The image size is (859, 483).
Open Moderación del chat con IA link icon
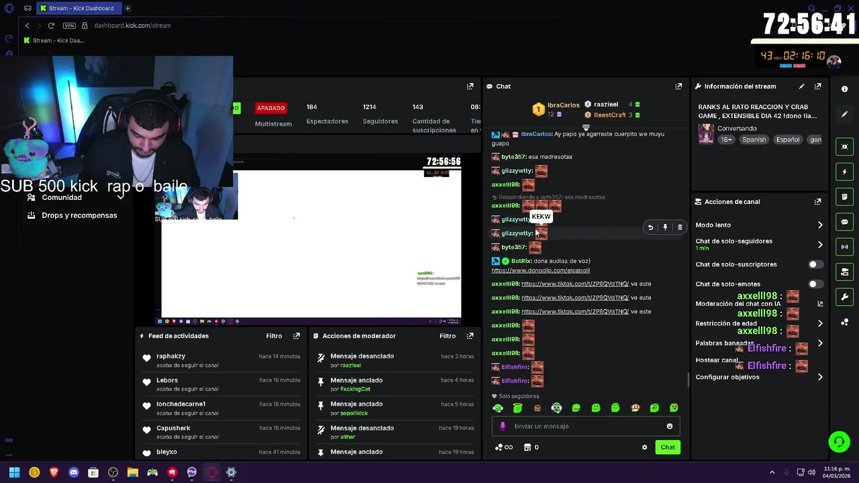[820, 304]
